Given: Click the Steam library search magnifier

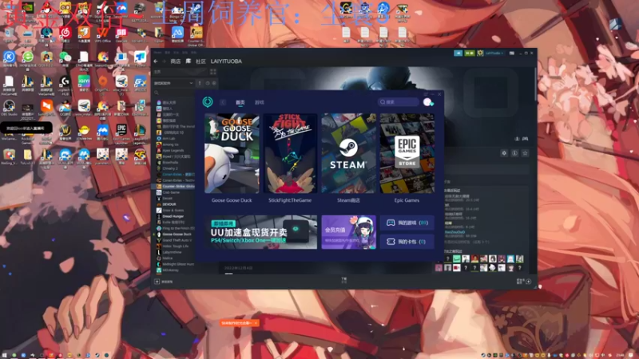Looking at the screenshot, I should click(x=157, y=93).
